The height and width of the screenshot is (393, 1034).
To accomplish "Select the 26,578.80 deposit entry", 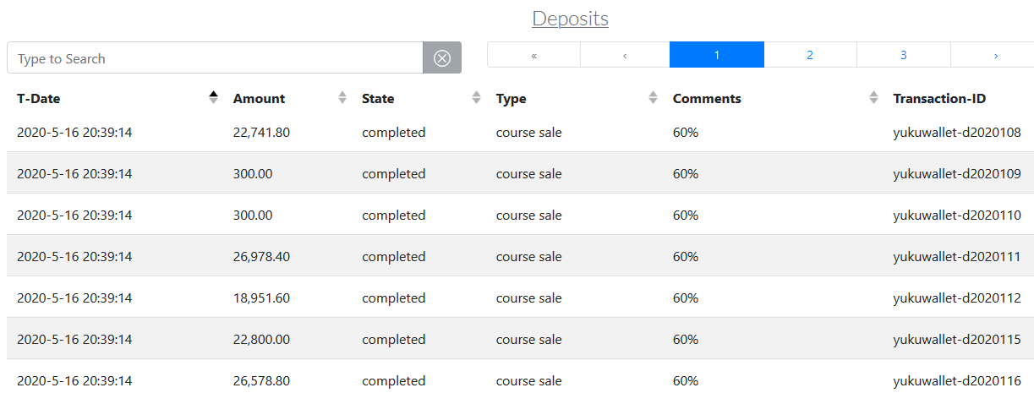I will [x=261, y=380].
